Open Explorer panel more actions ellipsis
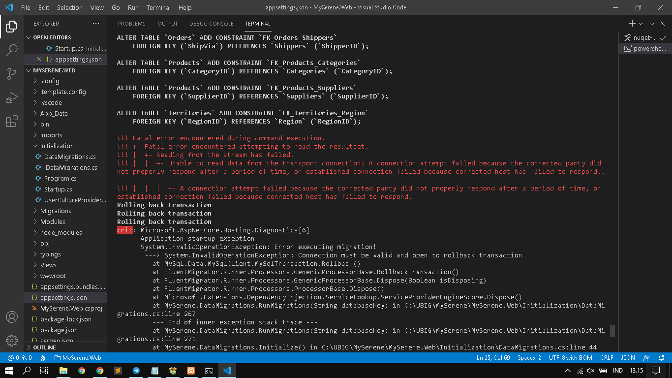 tap(95, 24)
